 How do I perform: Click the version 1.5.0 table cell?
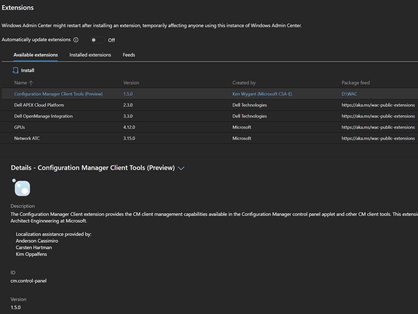[128, 94]
